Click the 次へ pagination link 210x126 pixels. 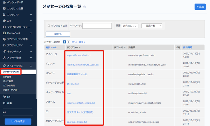click(x=74, y=42)
